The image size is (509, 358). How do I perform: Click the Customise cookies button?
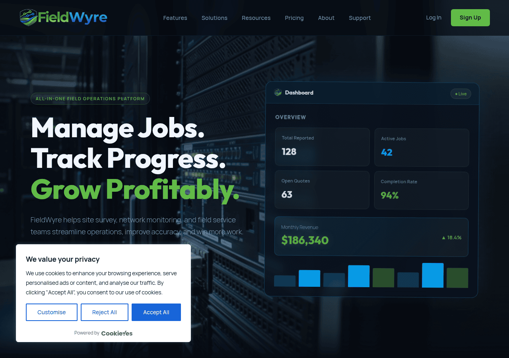[52, 312]
